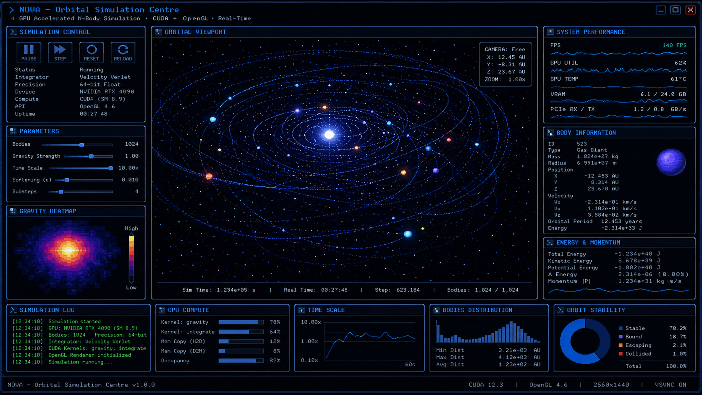702x395 pixels.
Task: Click the Max Dist '4.12e+03' value
Action: coord(512,358)
